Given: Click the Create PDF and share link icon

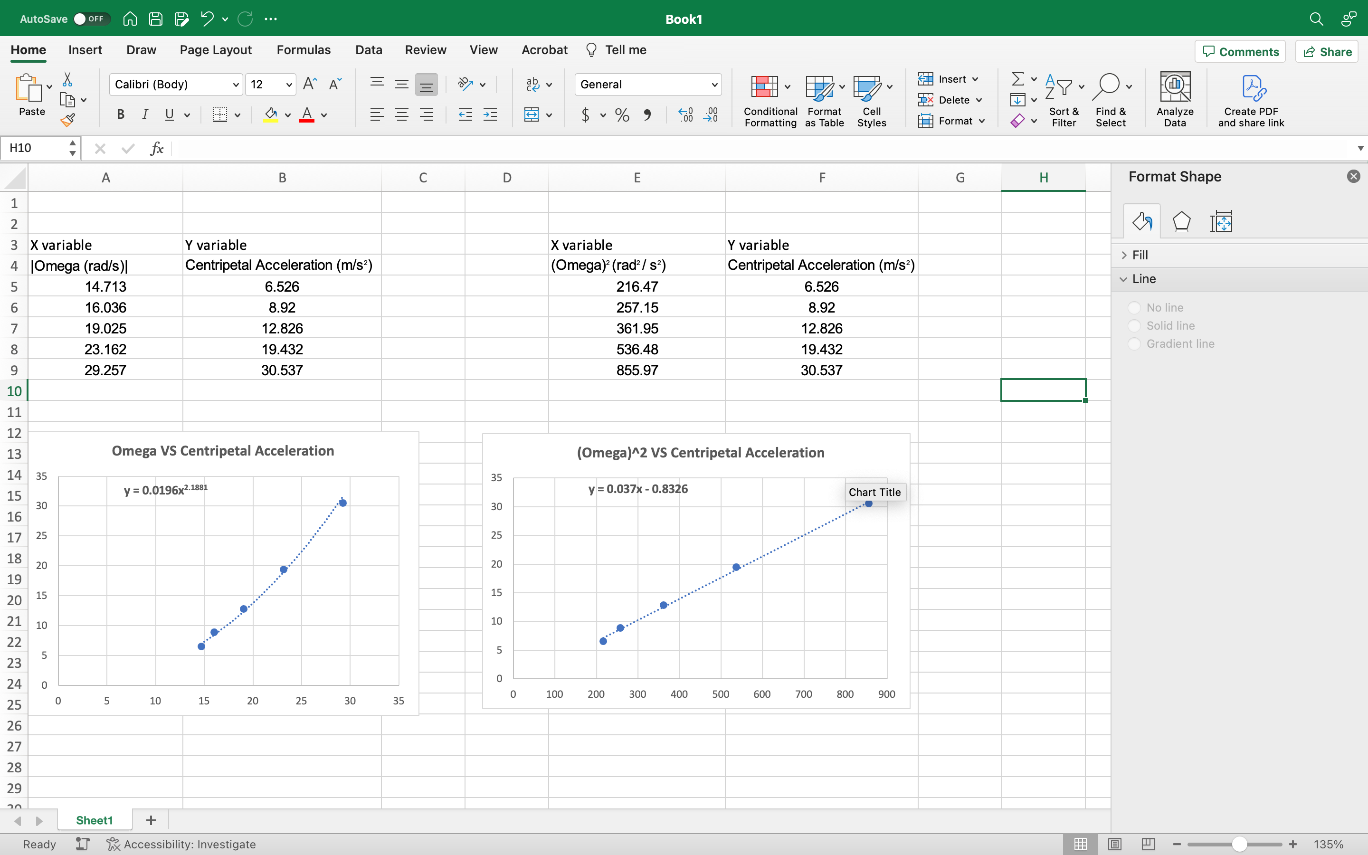Looking at the screenshot, I should (x=1252, y=88).
